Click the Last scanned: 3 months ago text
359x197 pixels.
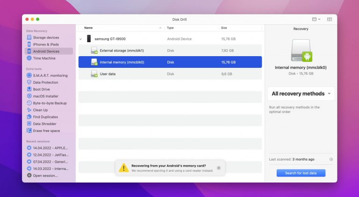pyautogui.click(x=292, y=159)
